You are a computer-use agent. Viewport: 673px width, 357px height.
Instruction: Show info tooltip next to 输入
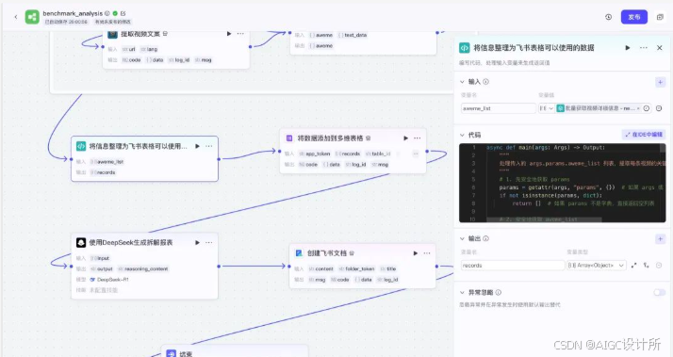[485, 82]
